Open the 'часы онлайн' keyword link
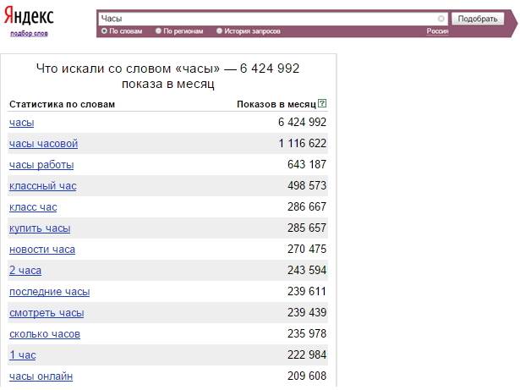Image resolution: width=520 pixels, height=390 pixels. (x=41, y=376)
